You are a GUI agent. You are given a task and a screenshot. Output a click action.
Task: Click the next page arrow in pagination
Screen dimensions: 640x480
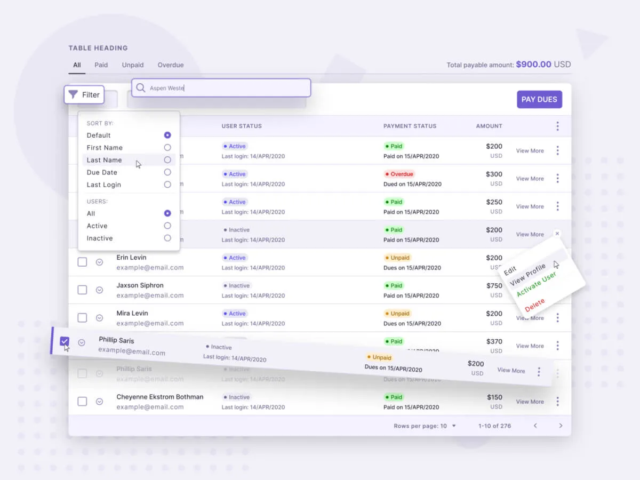point(561,426)
